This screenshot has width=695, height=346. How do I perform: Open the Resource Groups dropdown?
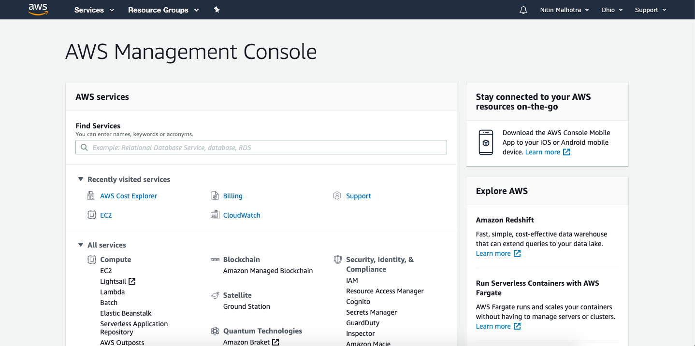point(163,10)
